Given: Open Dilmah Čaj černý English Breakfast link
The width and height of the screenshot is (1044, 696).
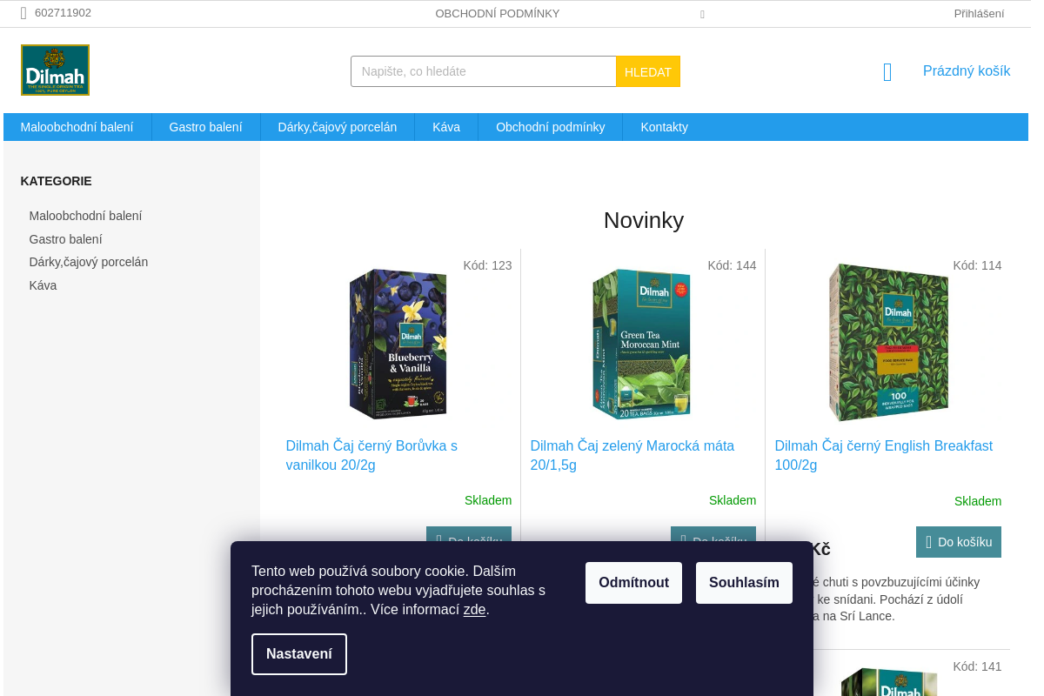Looking at the screenshot, I should tap(884, 455).
